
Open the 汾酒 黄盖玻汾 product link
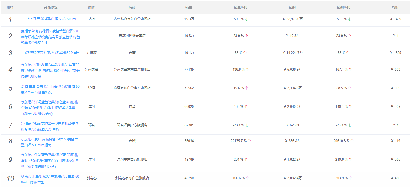click(51, 89)
